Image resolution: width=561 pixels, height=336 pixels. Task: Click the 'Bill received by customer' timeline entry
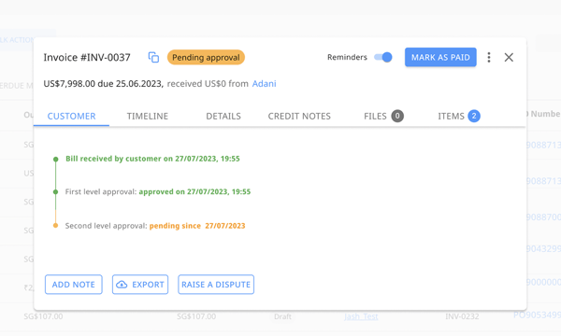click(x=152, y=159)
